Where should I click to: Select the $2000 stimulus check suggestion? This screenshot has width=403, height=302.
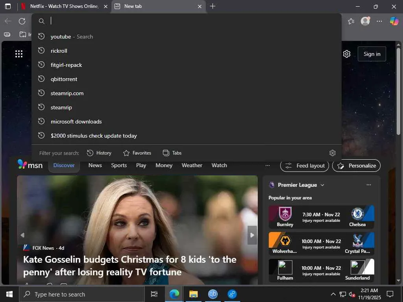[x=186, y=136]
